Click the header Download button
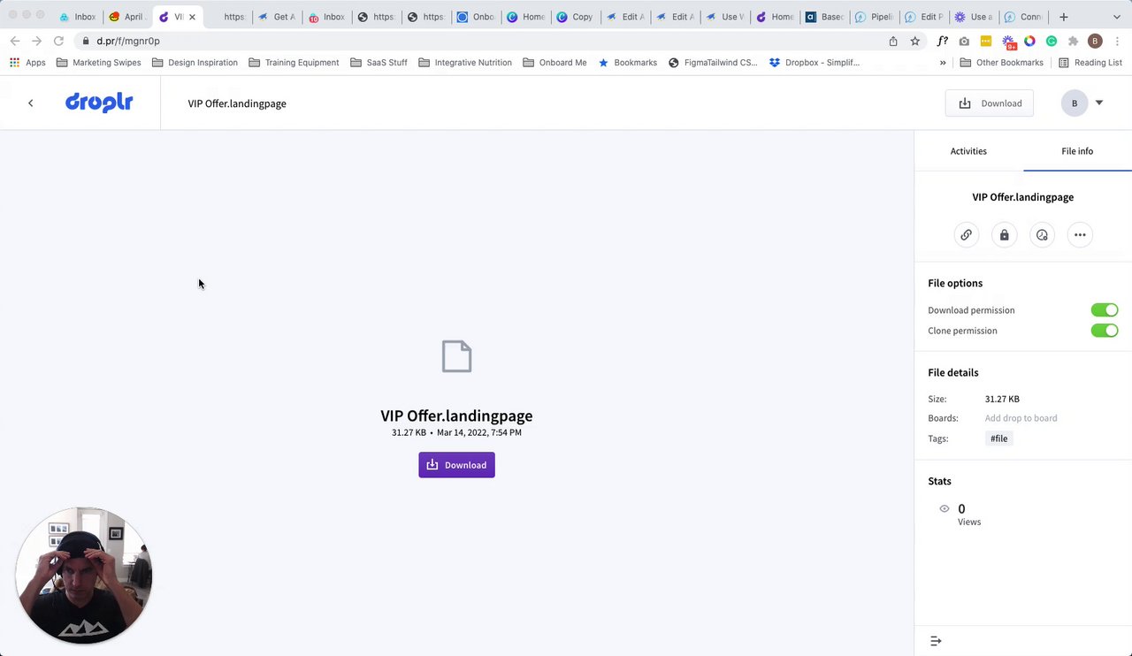 click(x=990, y=103)
